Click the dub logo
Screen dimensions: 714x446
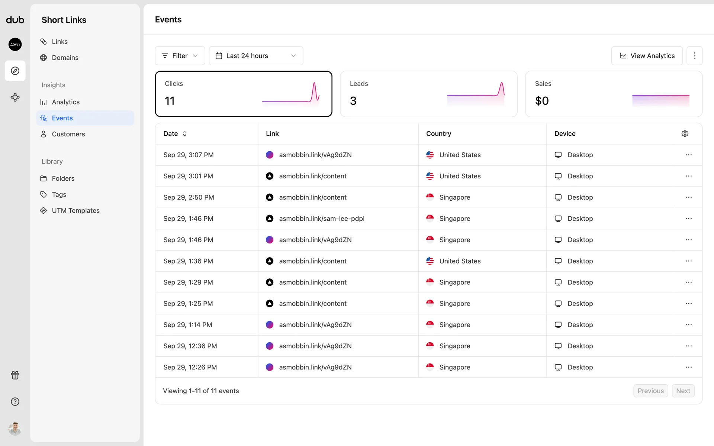coord(15,20)
